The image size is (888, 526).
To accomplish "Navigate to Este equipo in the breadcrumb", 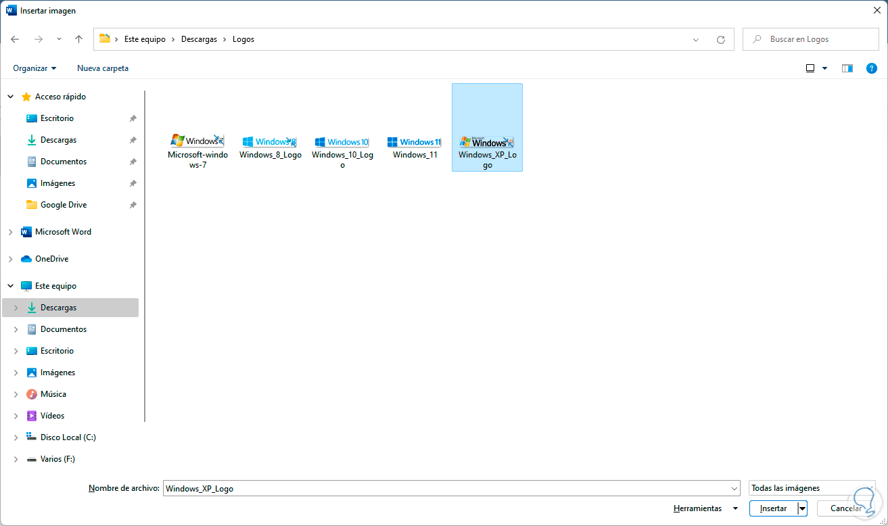I will pos(145,39).
